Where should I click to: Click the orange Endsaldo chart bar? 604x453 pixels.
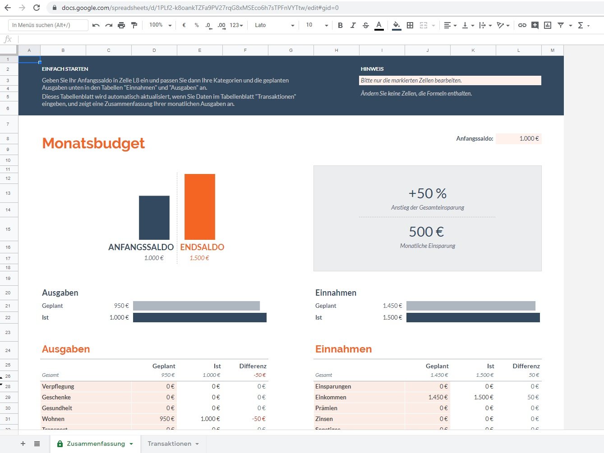coord(200,207)
